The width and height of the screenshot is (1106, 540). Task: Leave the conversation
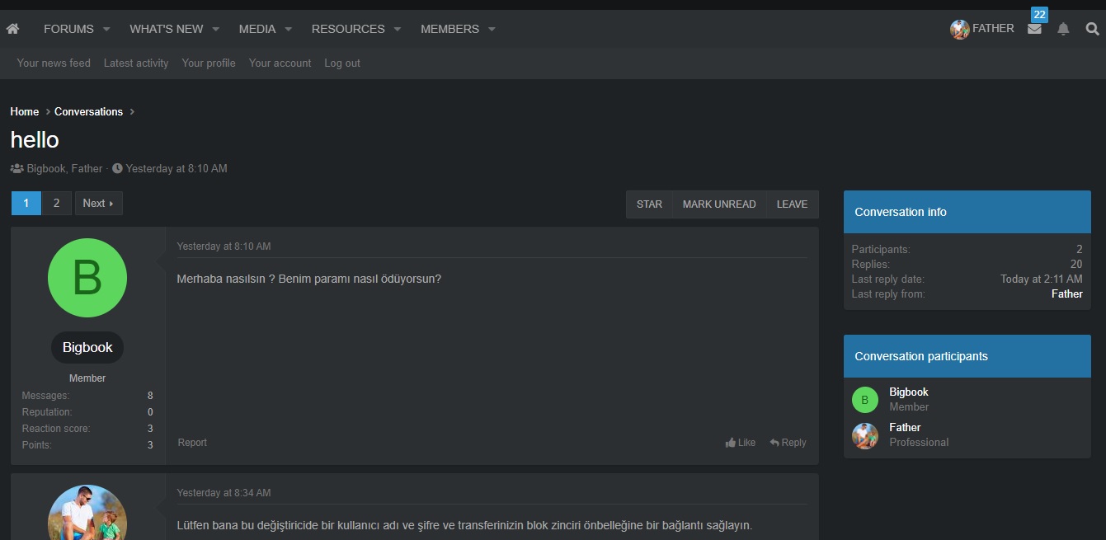point(792,204)
